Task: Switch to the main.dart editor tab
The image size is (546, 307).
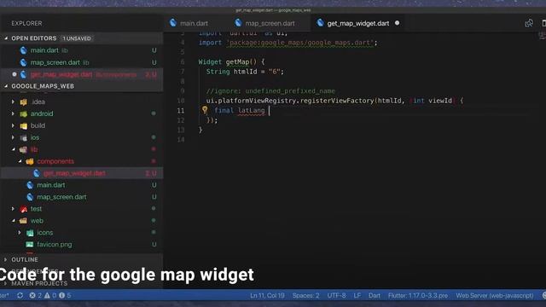Action: pyautogui.click(x=194, y=23)
